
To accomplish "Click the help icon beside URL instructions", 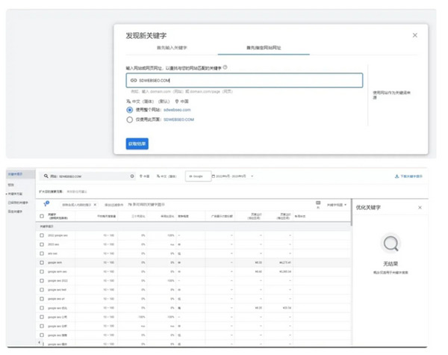I will (x=225, y=67).
